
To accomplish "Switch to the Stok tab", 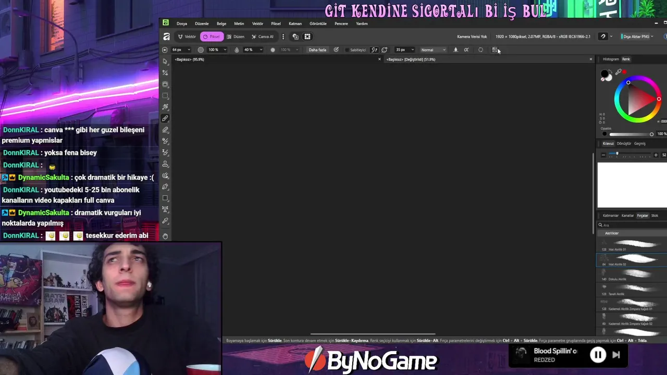I will (654, 216).
